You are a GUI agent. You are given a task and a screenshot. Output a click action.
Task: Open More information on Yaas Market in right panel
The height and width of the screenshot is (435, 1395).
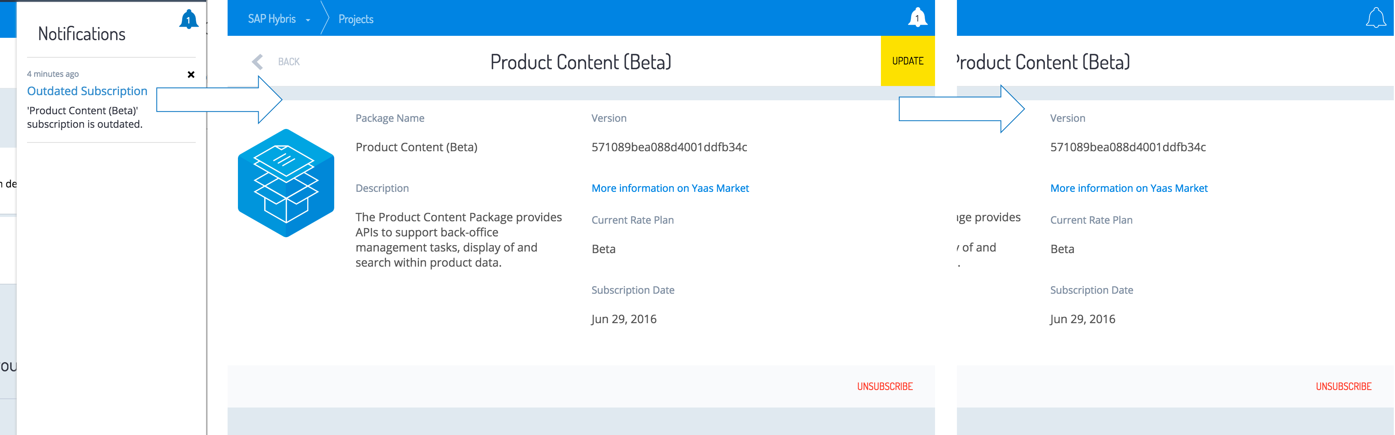[x=1128, y=188]
